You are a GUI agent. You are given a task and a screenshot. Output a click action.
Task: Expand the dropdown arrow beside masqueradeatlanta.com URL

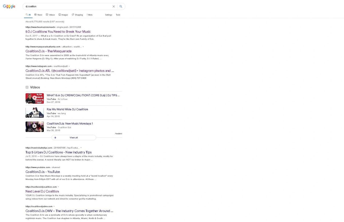pos(83,47)
